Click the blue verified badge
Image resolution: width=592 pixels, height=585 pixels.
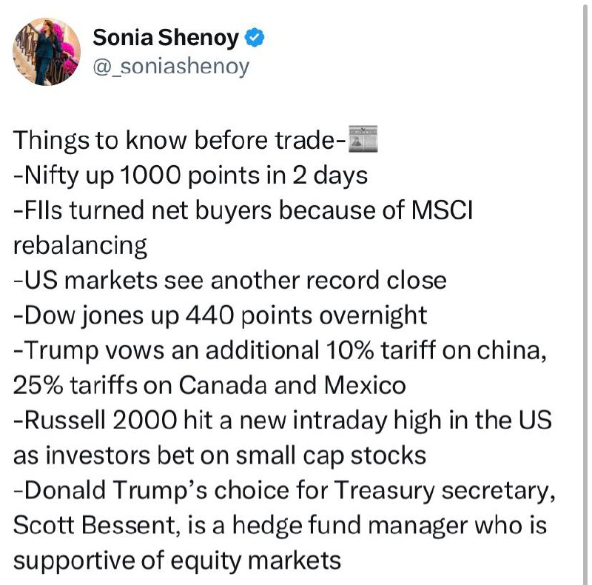255,38
